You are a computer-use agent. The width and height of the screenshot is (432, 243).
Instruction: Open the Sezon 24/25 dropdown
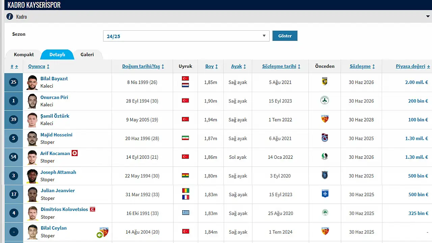point(186,36)
